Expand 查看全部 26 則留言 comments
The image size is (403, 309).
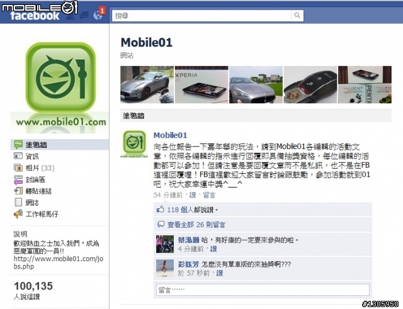point(196,225)
